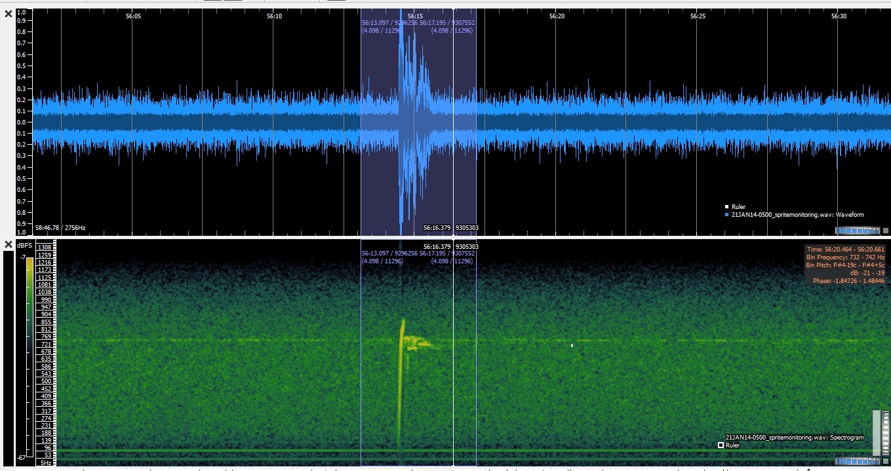Image resolution: width=891 pixels, height=471 pixels.
Task: Click the spectrogram vertical pan bar
Action: (877, 432)
